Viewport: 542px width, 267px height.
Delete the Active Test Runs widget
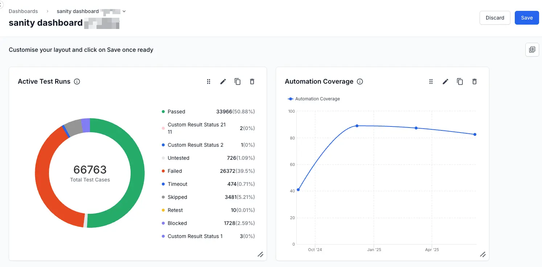252,82
